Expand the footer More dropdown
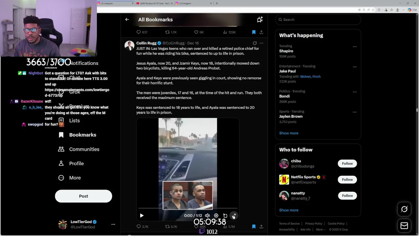Image resolution: width=419 pixels, height=236 pixels. click(321, 229)
